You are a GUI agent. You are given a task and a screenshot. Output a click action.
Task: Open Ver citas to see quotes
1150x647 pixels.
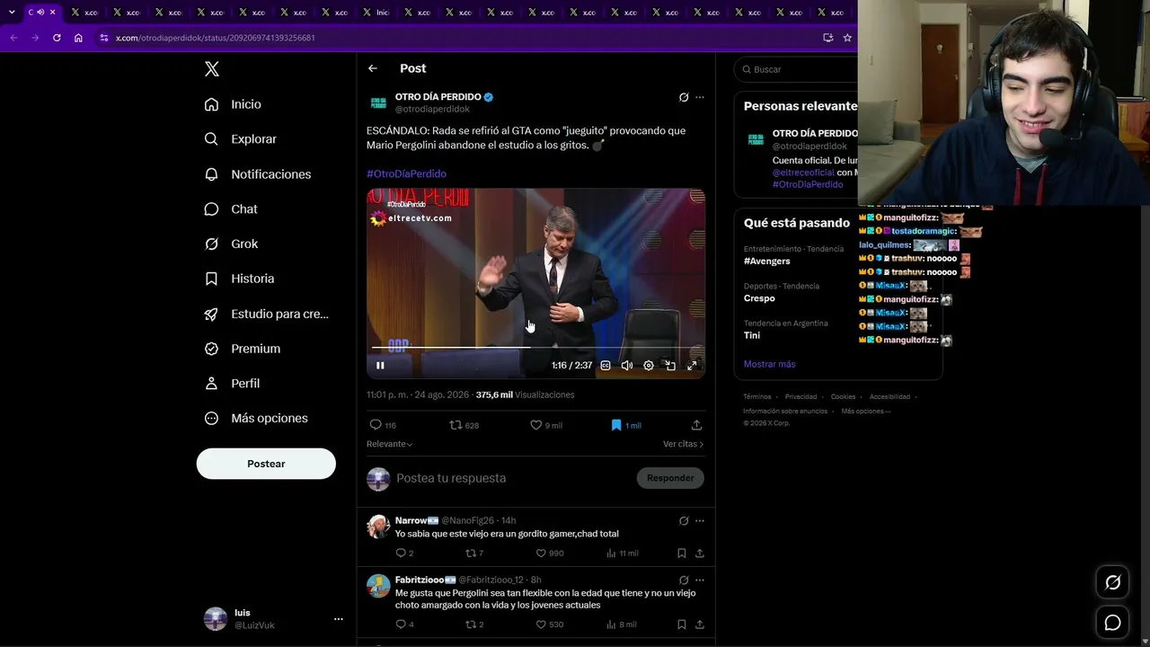[x=683, y=444]
